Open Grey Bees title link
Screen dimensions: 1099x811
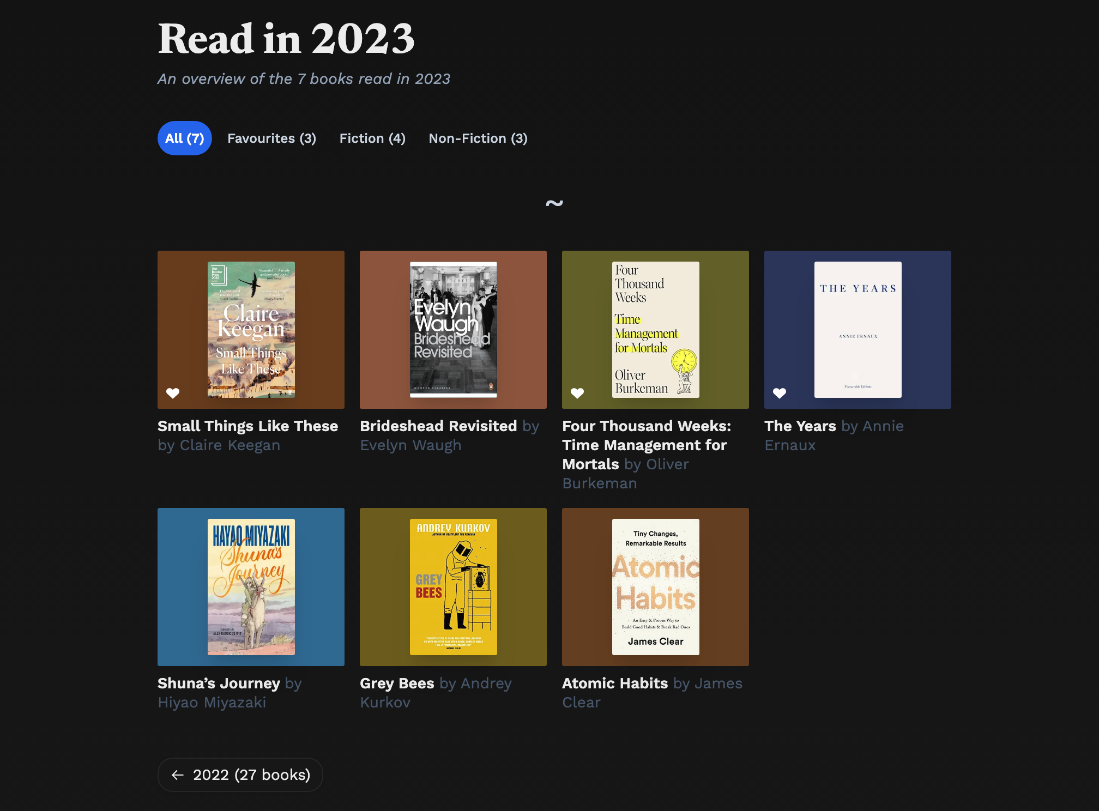(397, 683)
